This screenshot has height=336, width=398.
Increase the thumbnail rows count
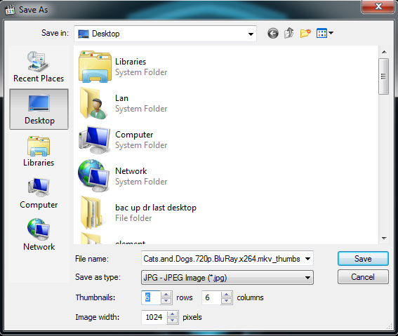[x=166, y=295]
